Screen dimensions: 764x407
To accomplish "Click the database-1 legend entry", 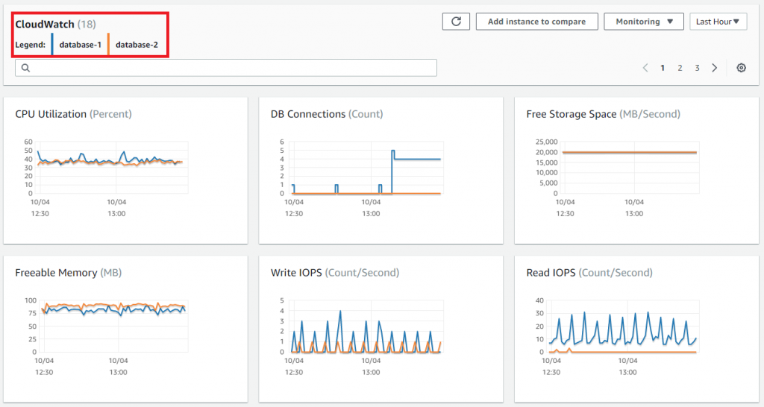I will (x=81, y=45).
